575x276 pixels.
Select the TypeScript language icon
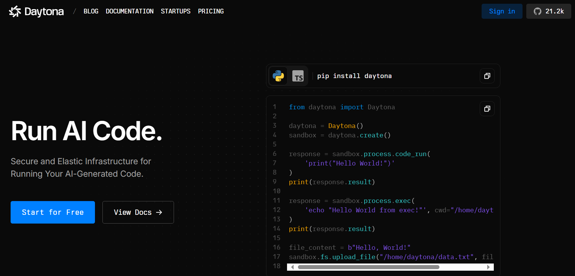pos(298,76)
